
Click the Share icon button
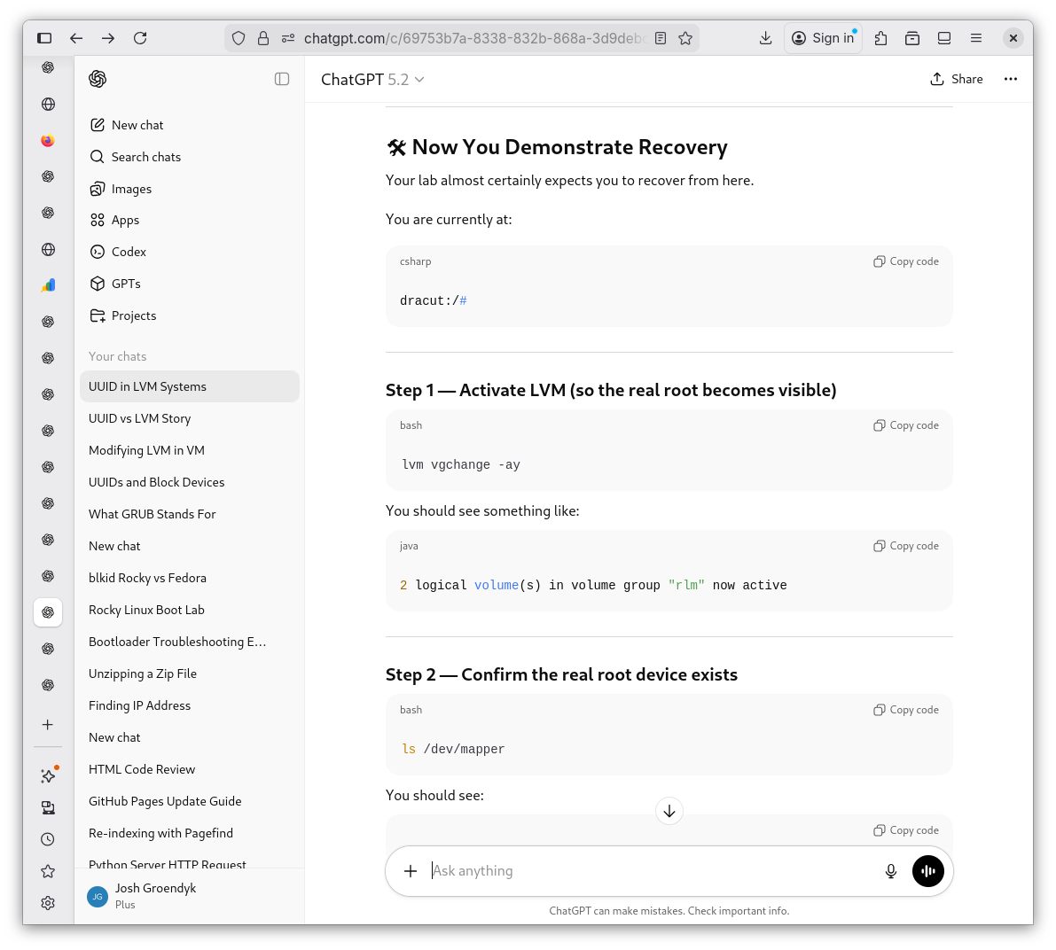[956, 79]
